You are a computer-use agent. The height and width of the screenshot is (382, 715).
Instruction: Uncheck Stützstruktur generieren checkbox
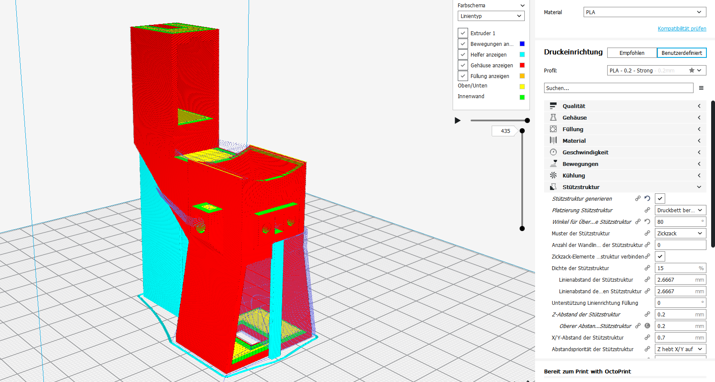click(660, 199)
